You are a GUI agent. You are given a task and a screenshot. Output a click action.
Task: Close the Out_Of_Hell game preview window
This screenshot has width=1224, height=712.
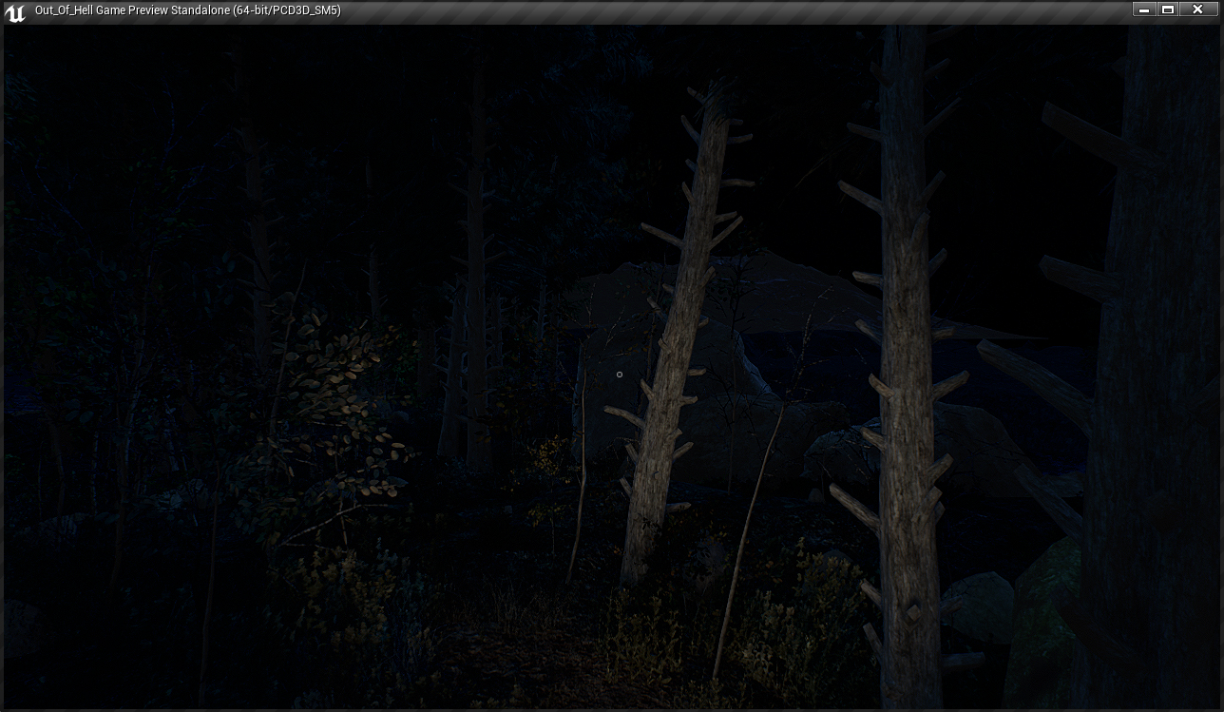tap(1197, 10)
